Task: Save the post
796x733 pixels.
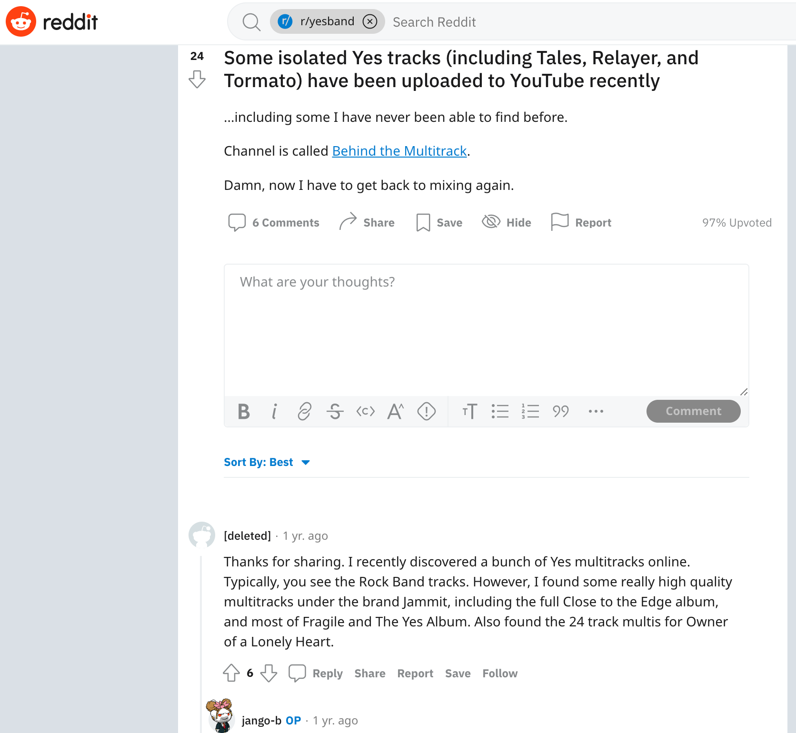Action: click(439, 222)
